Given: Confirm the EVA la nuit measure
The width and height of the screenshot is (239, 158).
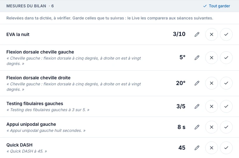Looking at the screenshot, I should point(226,34).
